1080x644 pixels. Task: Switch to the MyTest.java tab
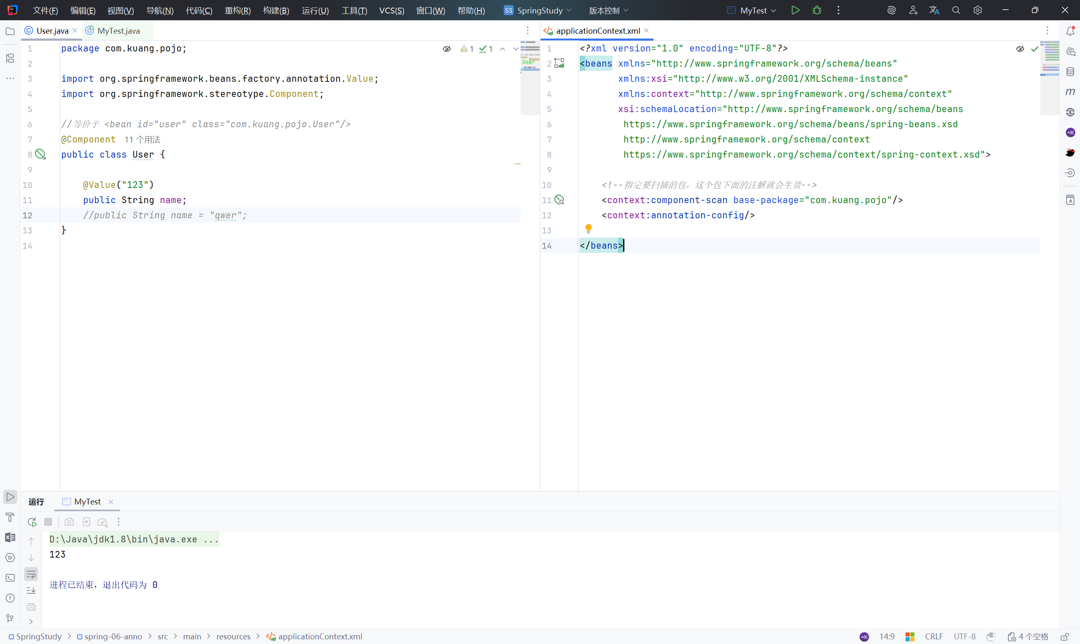118,31
